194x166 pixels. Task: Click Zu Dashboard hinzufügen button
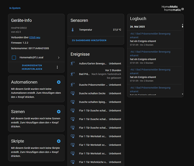pyautogui.click(x=89, y=41)
